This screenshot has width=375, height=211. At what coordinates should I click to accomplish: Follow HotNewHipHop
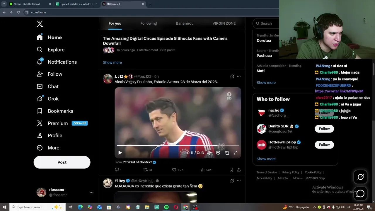coord(324,145)
